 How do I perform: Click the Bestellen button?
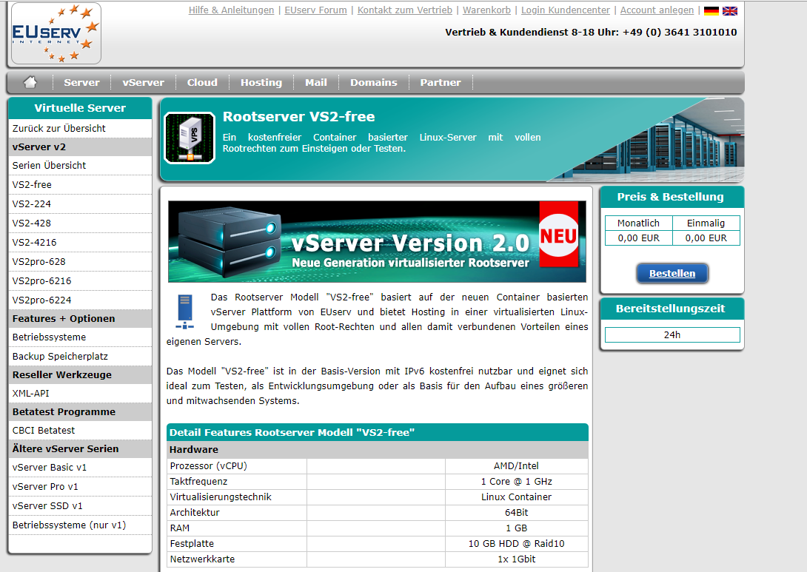(672, 273)
